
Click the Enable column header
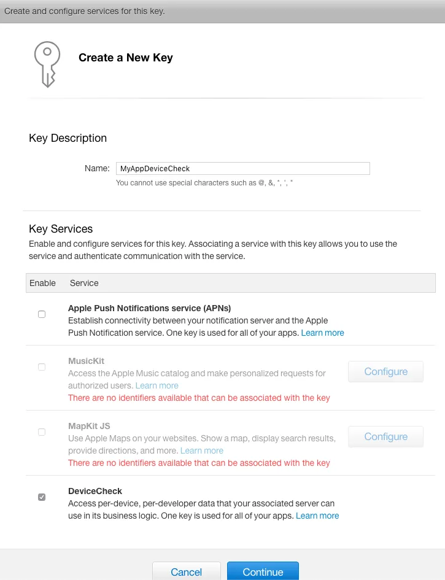click(42, 283)
